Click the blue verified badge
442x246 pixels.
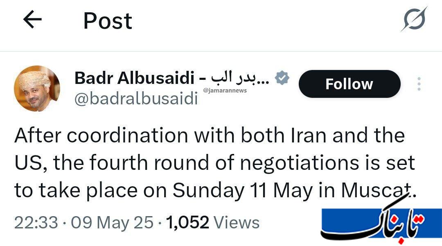tap(282, 78)
